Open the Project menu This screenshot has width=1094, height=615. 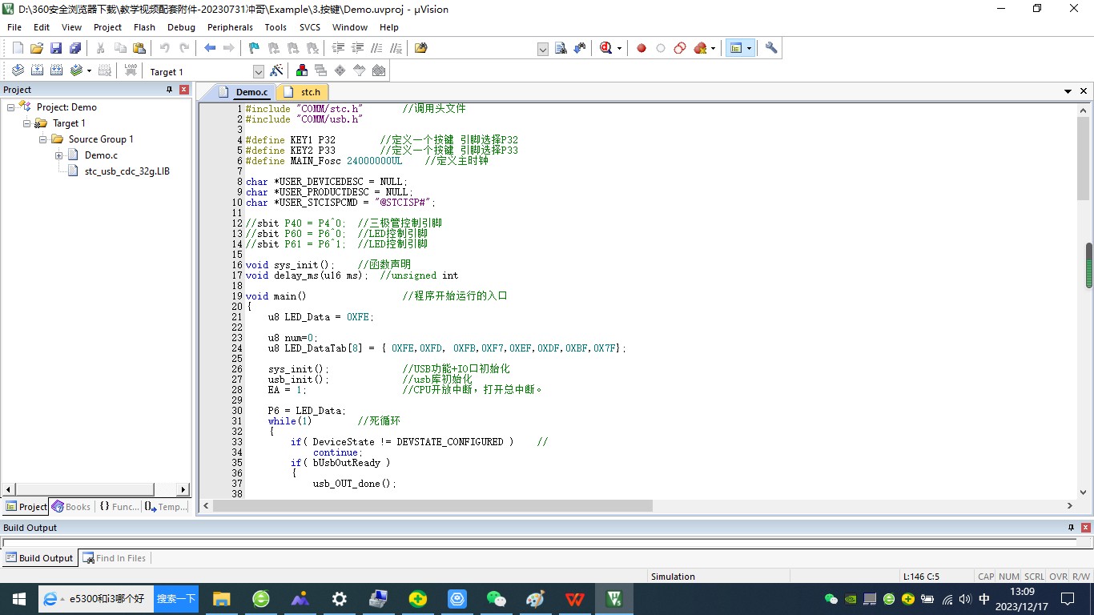tap(107, 27)
